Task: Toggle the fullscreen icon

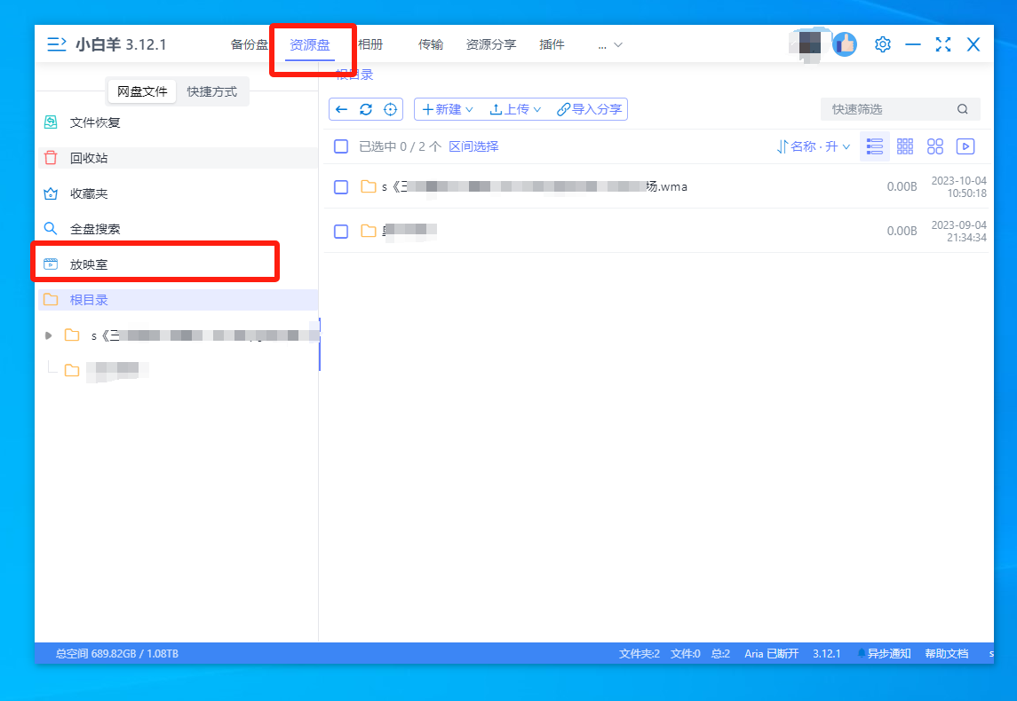Action: pos(943,44)
